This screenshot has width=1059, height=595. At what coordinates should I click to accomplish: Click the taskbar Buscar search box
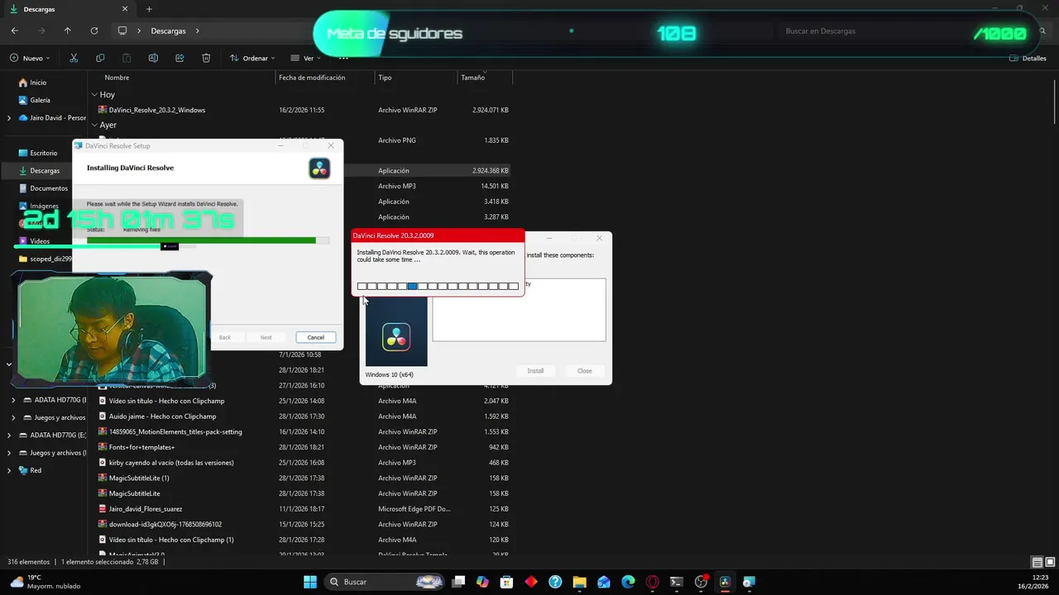point(385,582)
